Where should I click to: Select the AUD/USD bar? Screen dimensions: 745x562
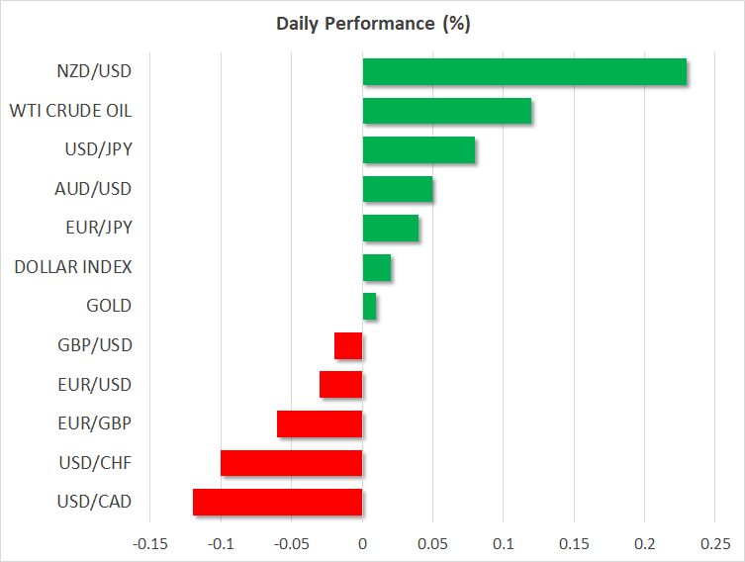[x=398, y=189]
